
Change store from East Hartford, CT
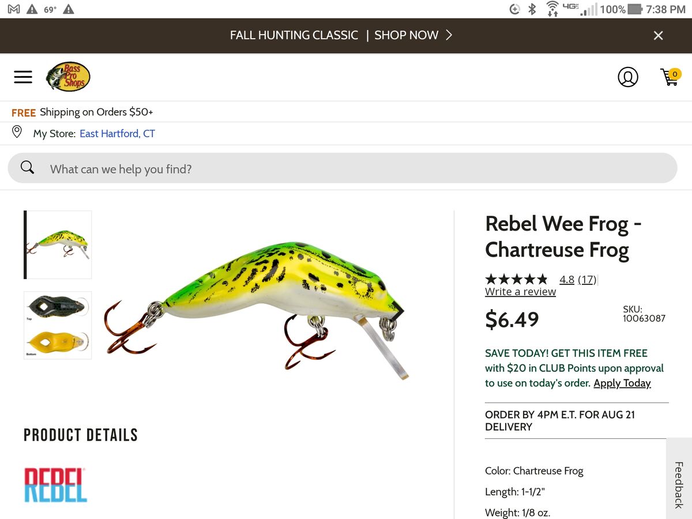coord(117,134)
